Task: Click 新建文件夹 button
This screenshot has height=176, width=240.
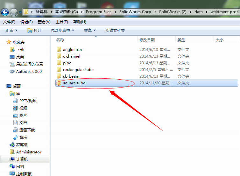Action: click(x=115, y=31)
